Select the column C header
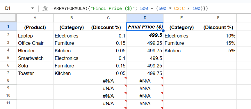251x109 pixels. click(108, 18)
